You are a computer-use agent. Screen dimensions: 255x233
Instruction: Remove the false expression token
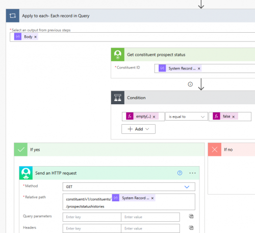234,116
